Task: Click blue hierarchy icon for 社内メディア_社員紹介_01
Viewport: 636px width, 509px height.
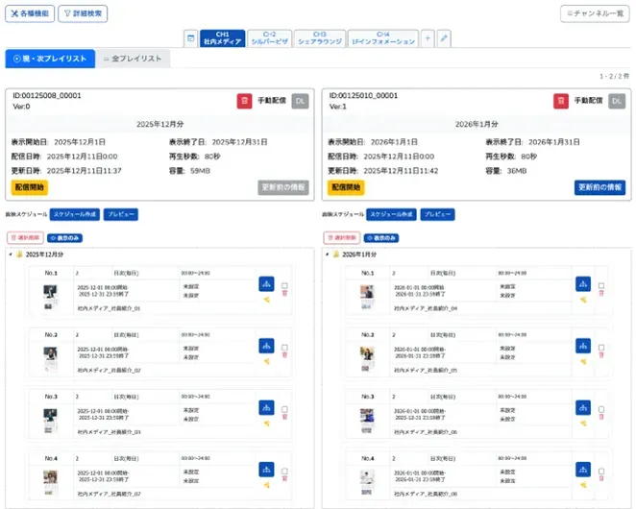Action: click(266, 283)
